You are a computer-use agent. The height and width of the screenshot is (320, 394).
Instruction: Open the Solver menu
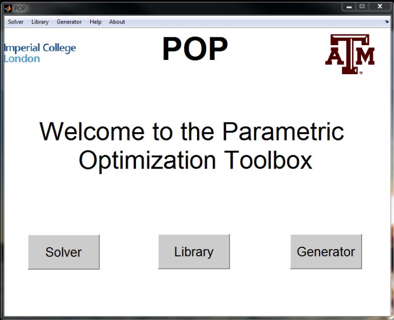15,22
